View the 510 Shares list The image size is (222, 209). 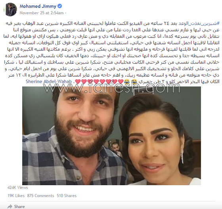[x=67, y=196]
